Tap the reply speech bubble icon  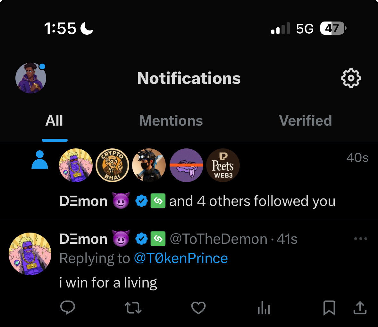(68, 308)
